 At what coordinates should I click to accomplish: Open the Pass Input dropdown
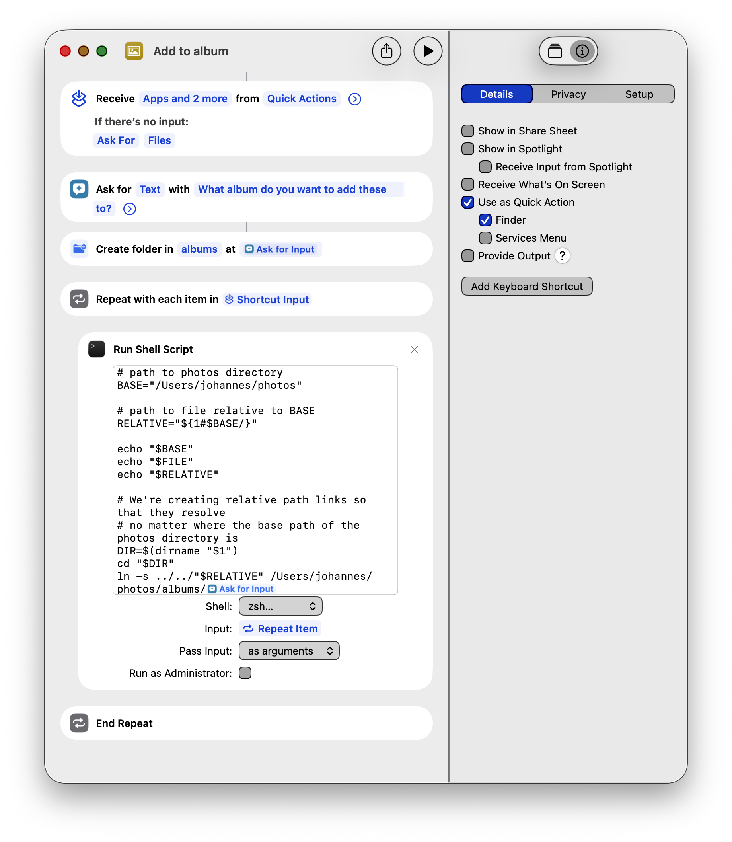[289, 651]
